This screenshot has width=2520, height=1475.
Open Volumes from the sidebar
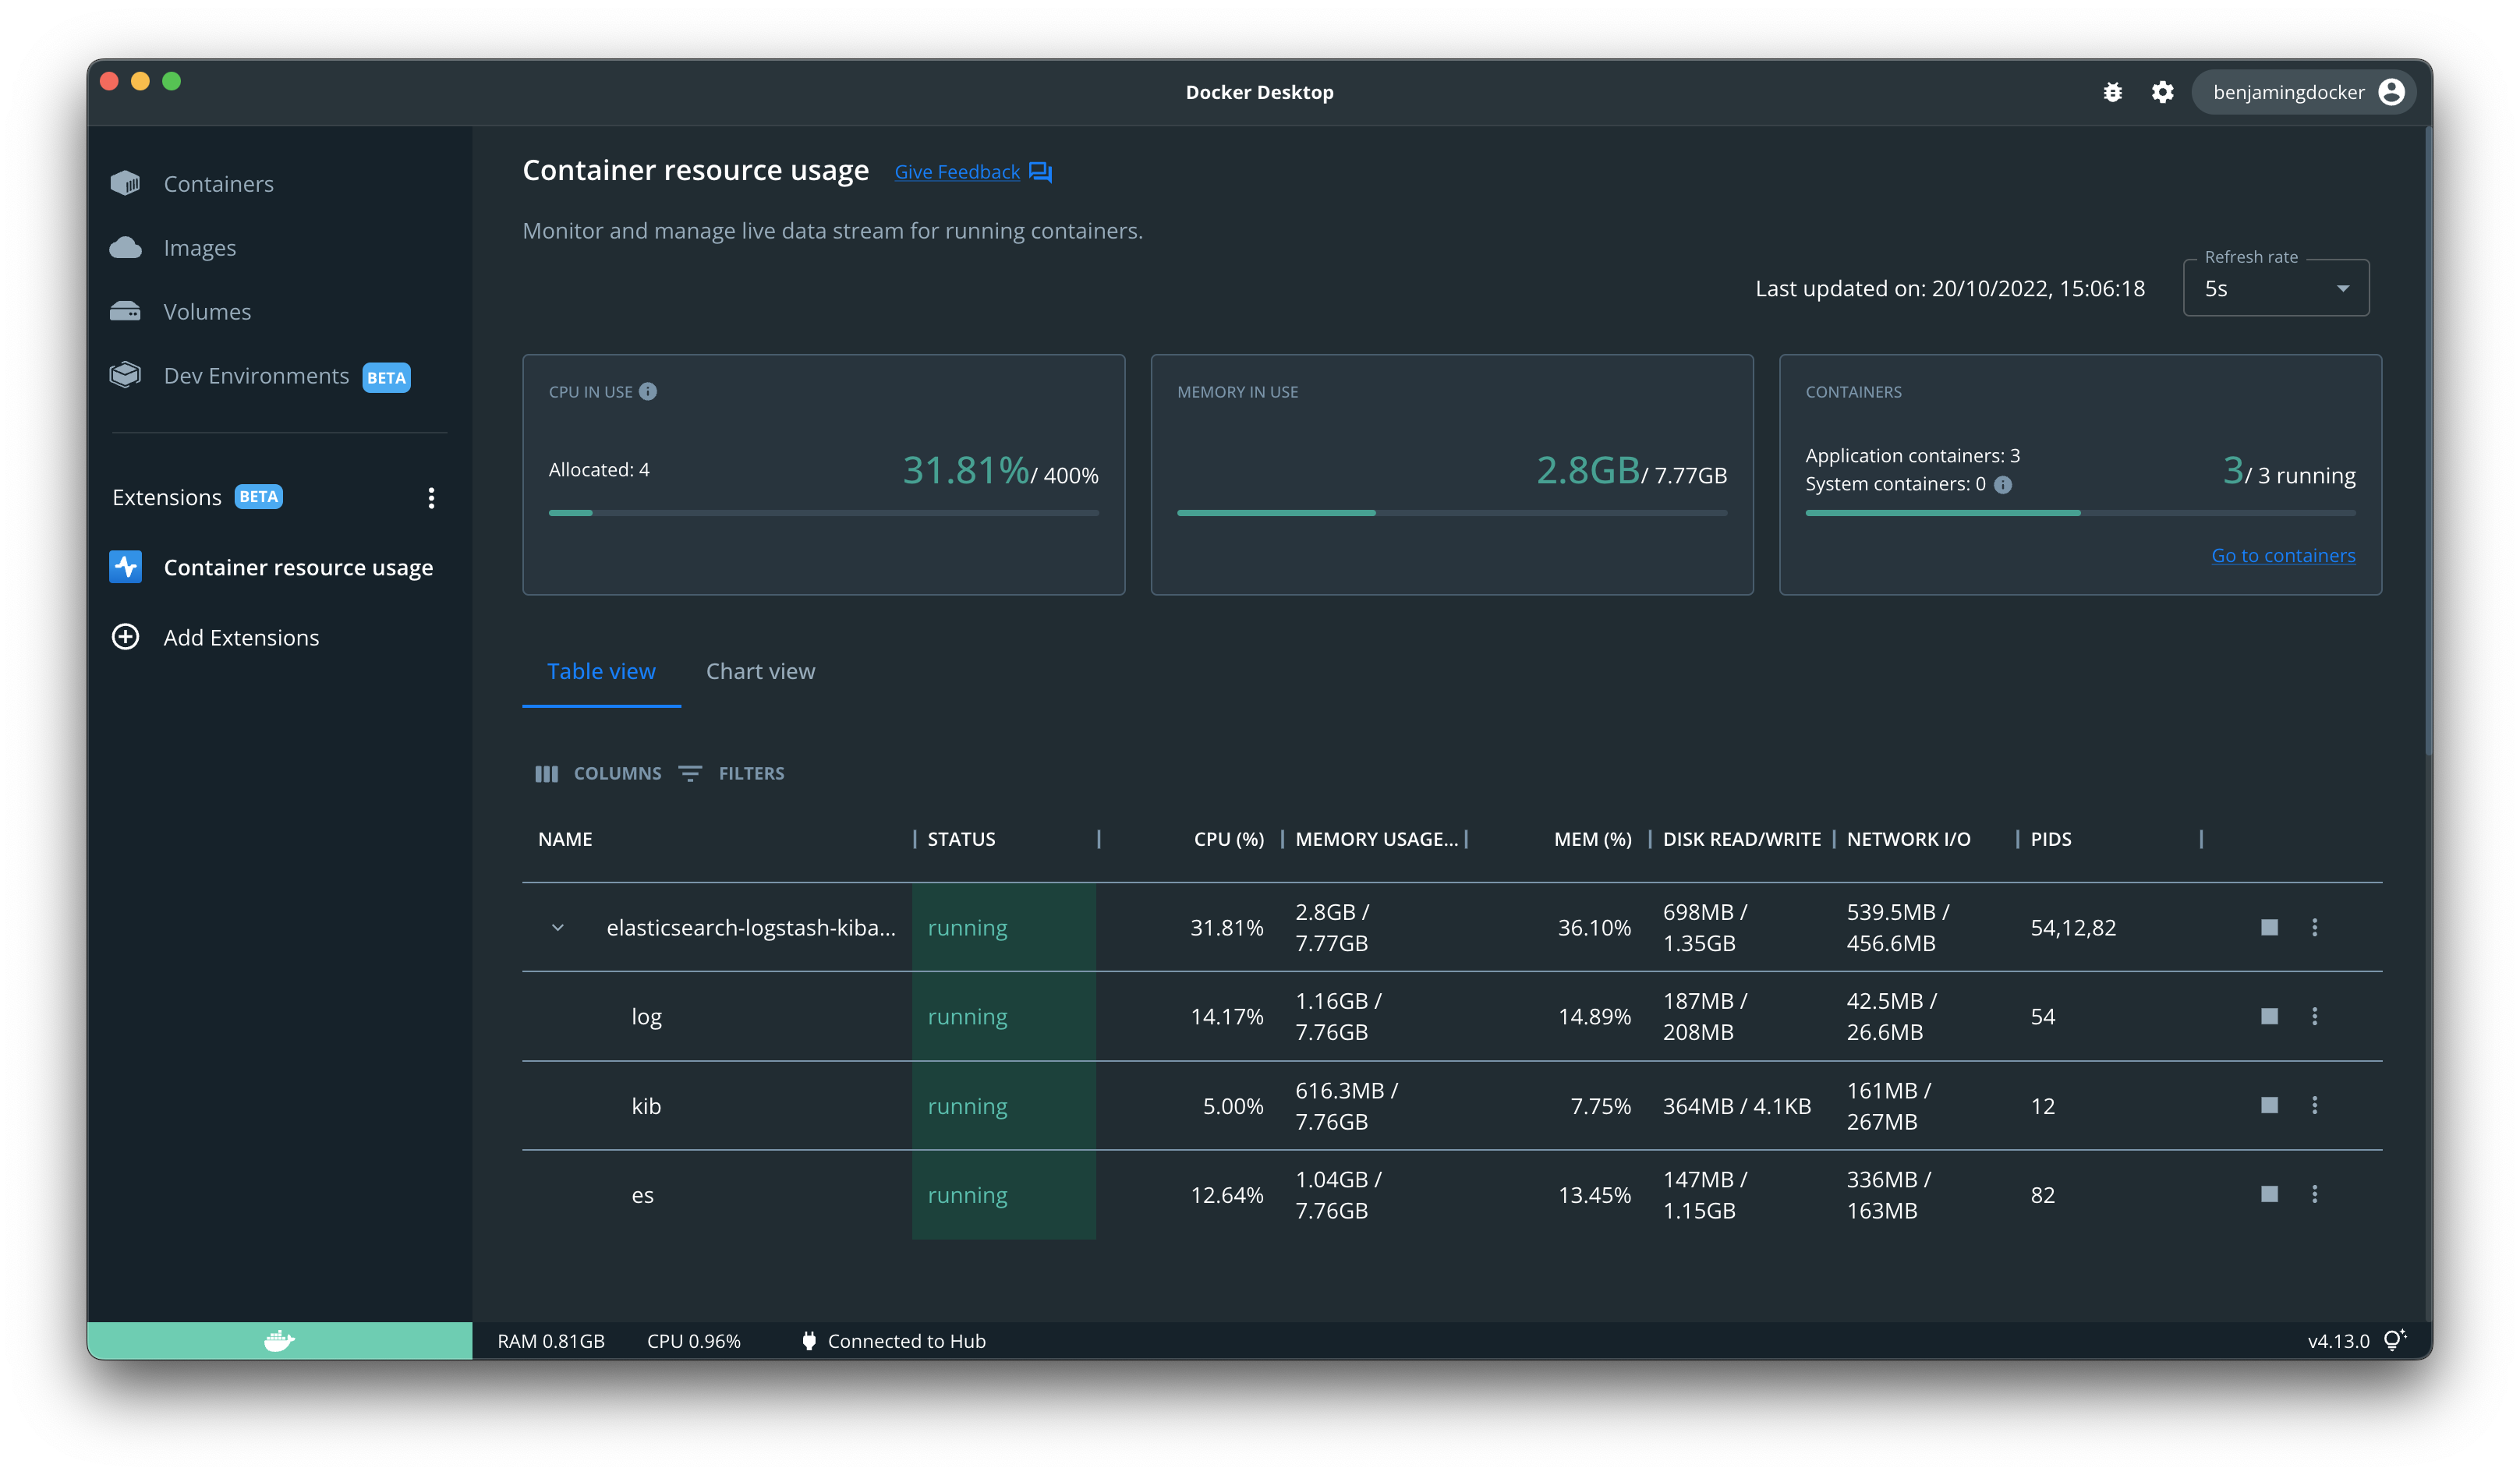click(x=206, y=312)
